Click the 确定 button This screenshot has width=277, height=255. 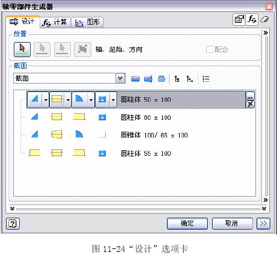pyautogui.click(x=187, y=223)
